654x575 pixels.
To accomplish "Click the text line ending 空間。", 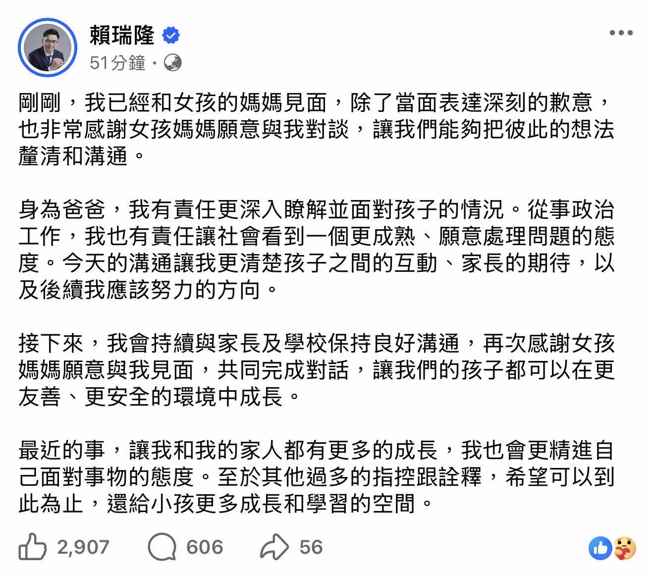I will point(222,504).
